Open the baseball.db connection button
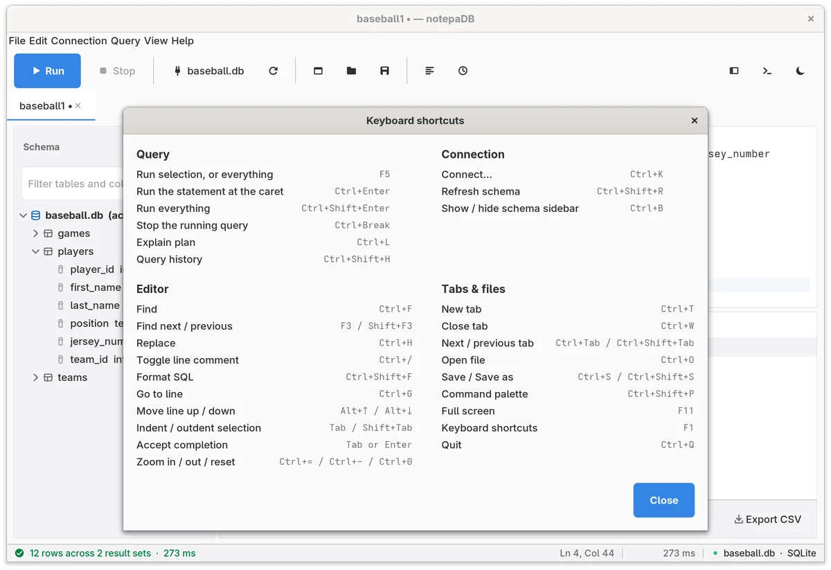The width and height of the screenshot is (831, 570). point(208,71)
